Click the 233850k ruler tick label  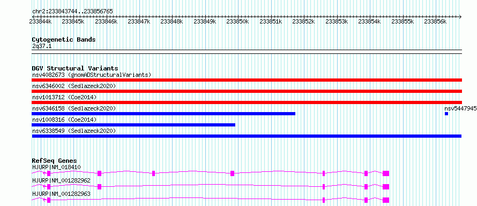238,21
